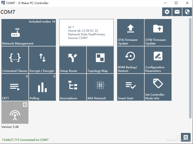Click the gray antenna sniffer tile
The height and width of the screenshot is (144, 193).
[x=15, y=112]
